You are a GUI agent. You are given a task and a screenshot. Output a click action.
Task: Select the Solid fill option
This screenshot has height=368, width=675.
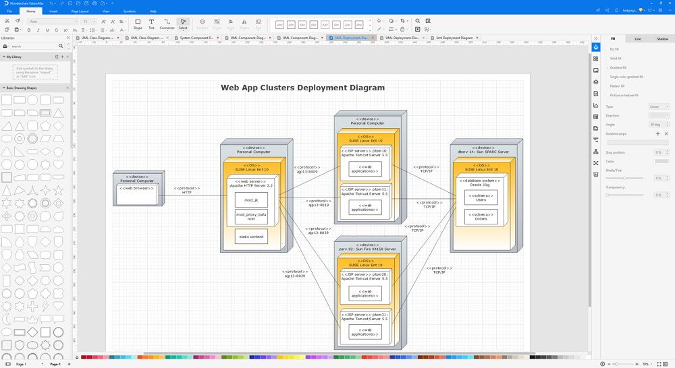pyautogui.click(x=615, y=59)
